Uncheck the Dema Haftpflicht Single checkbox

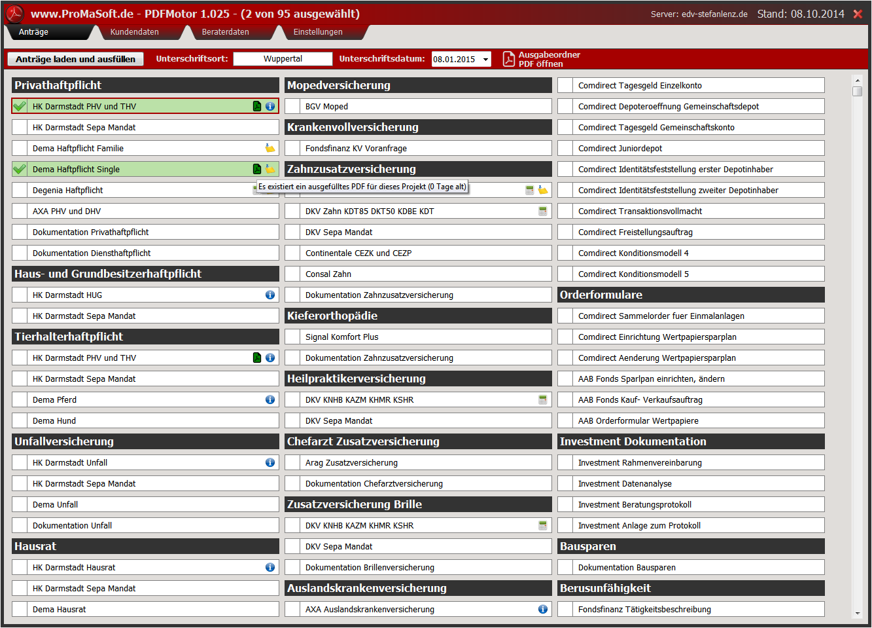pyautogui.click(x=20, y=169)
